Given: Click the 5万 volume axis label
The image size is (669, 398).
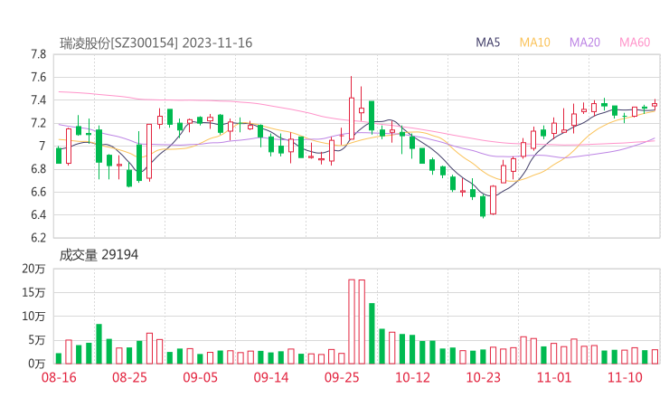Looking at the screenshot, I should click(x=37, y=340).
